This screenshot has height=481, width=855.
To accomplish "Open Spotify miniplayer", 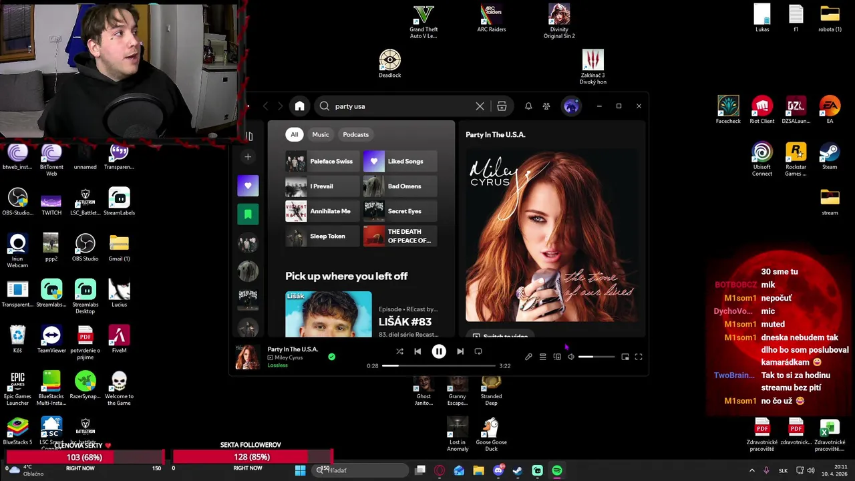I will point(625,357).
